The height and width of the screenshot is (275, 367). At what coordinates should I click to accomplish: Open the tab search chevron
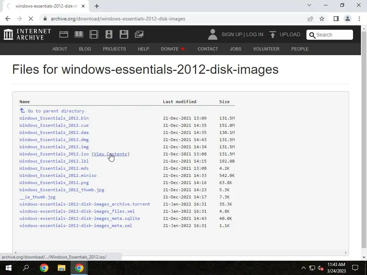pyautogui.click(x=309, y=5)
